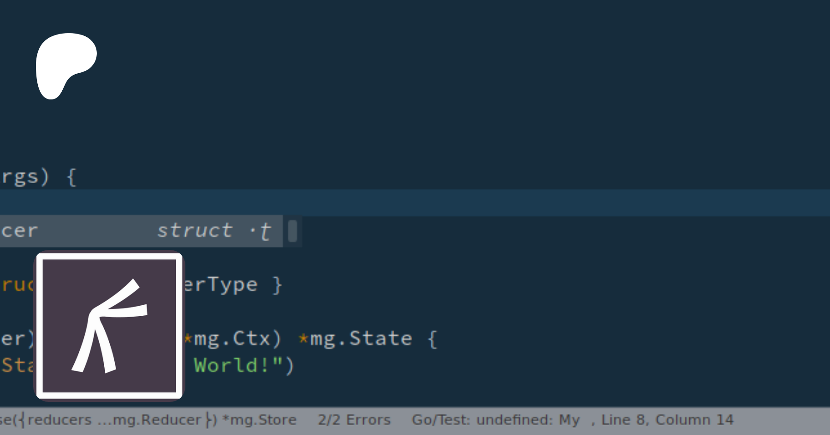The image size is (830, 435).
Task: Open the "2/2 Errors" status item
Action: [354, 420]
